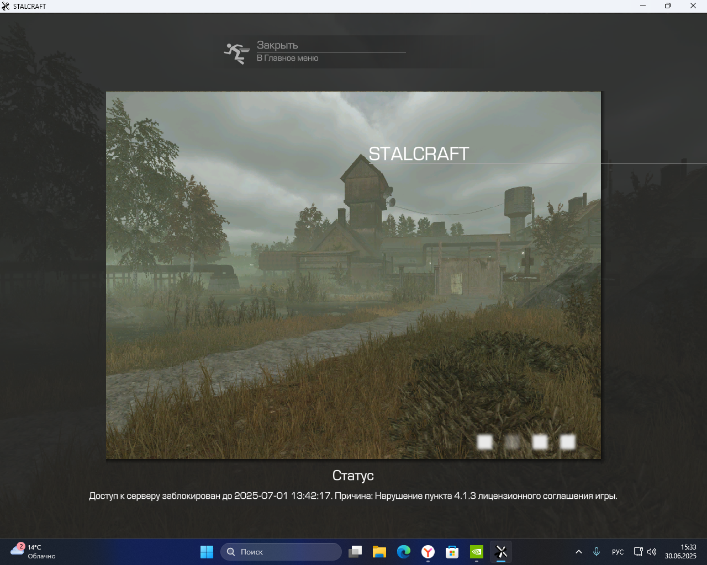Open the clock showing 15:33 30.06.2025
The width and height of the screenshot is (707, 565).
pos(680,552)
